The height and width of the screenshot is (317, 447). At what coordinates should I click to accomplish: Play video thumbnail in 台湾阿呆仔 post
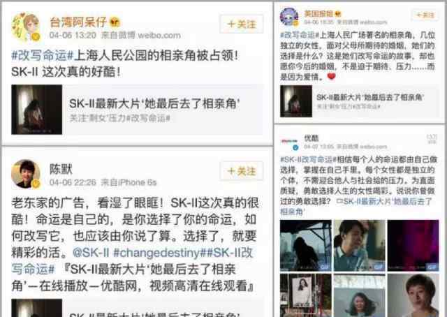pyautogui.click(x=37, y=110)
